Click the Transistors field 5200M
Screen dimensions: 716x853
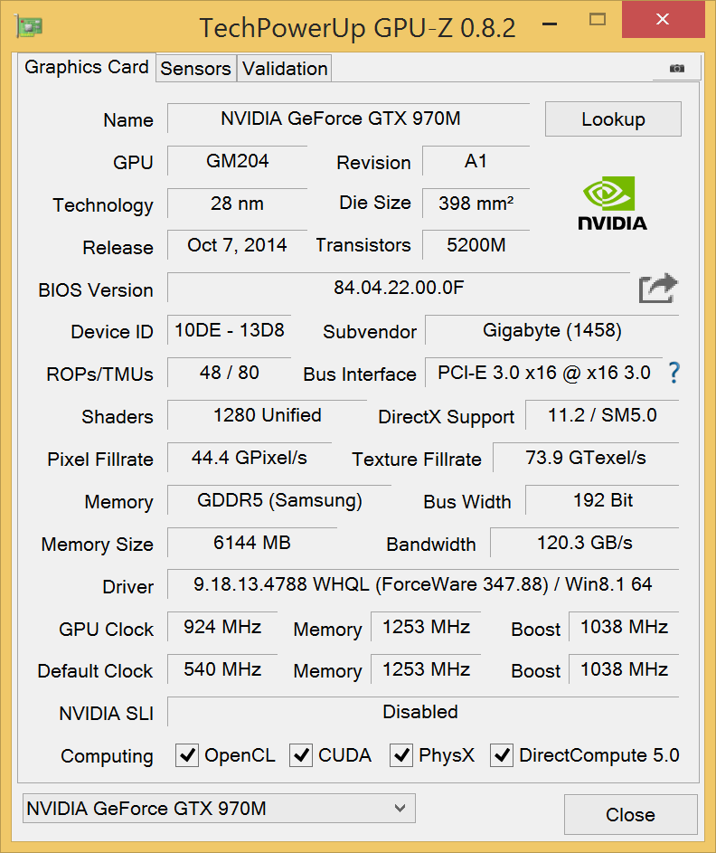point(476,245)
